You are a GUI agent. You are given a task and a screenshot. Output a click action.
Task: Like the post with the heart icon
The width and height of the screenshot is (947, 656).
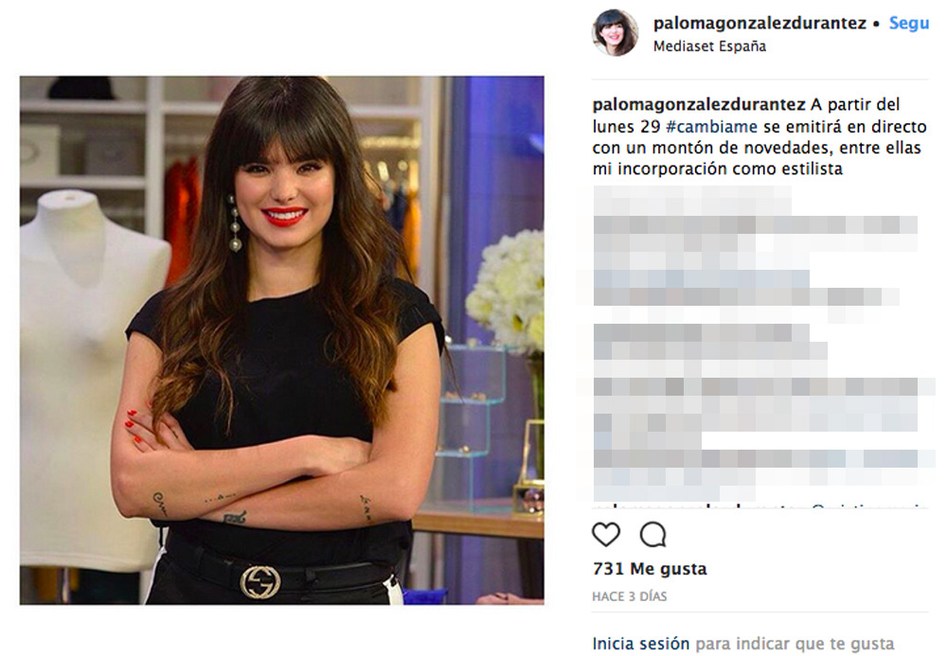click(606, 534)
